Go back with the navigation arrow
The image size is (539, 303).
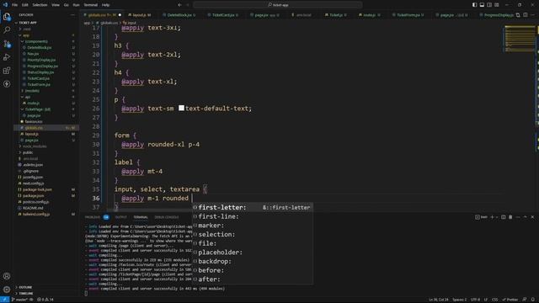pyautogui.click(x=179, y=5)
